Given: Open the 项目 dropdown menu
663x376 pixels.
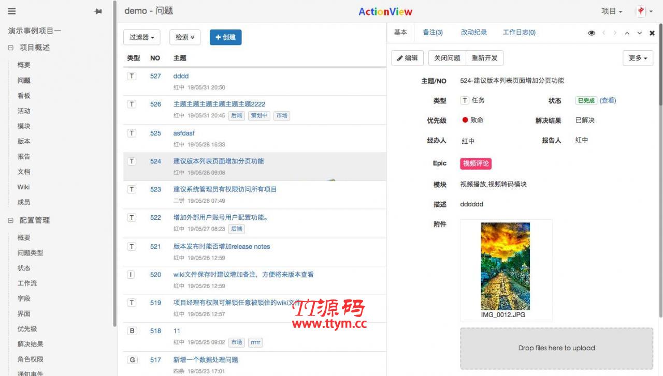Looking at the screenshot, I should (612, 11).
